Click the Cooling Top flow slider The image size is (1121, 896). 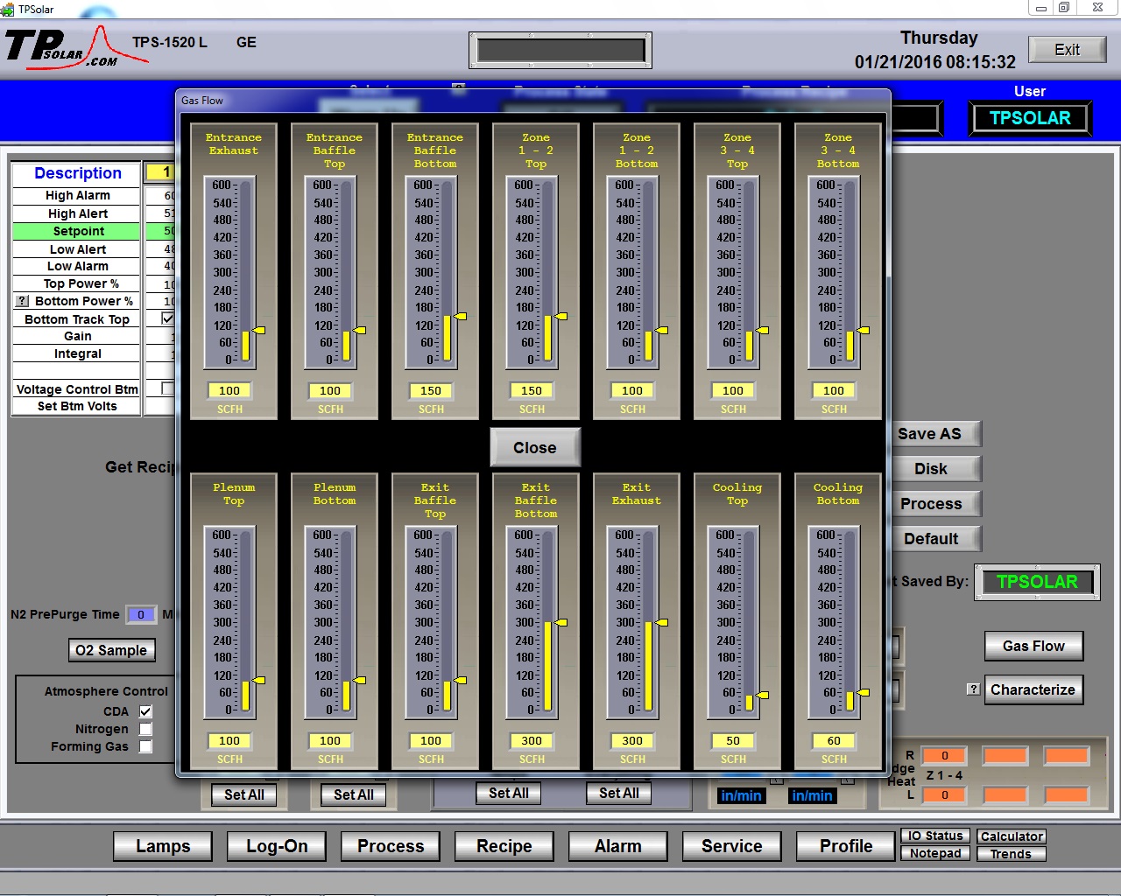tap(750, 622)
